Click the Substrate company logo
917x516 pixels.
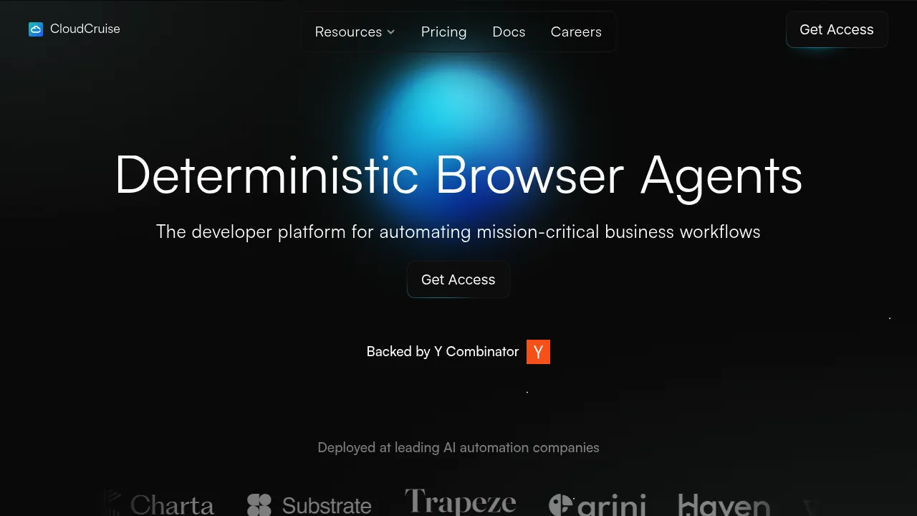(309, 505)
